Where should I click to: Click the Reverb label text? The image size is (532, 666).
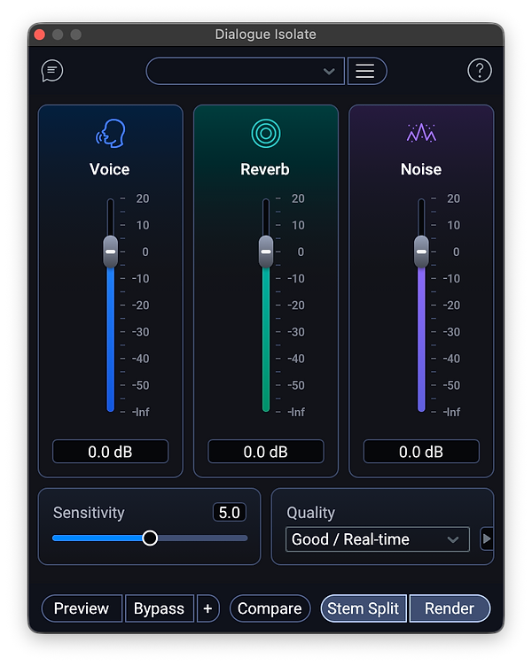click(x=265, y=169)
